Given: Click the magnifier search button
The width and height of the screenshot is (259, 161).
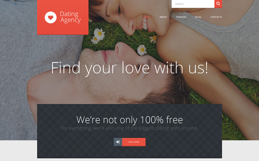Looking at the screenshot, I should click(x=218, y=4).
